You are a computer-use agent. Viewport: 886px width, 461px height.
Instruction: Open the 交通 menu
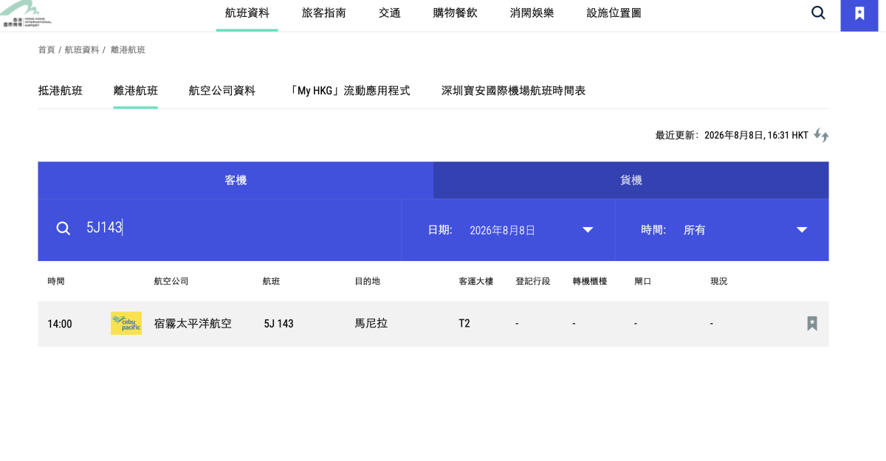[x=390, y=13]
